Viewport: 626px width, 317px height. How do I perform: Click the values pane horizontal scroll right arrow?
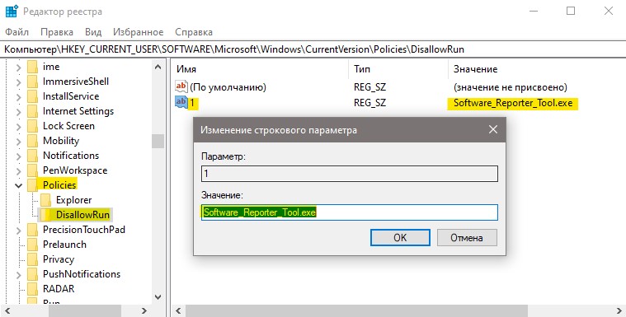point(619,310)
